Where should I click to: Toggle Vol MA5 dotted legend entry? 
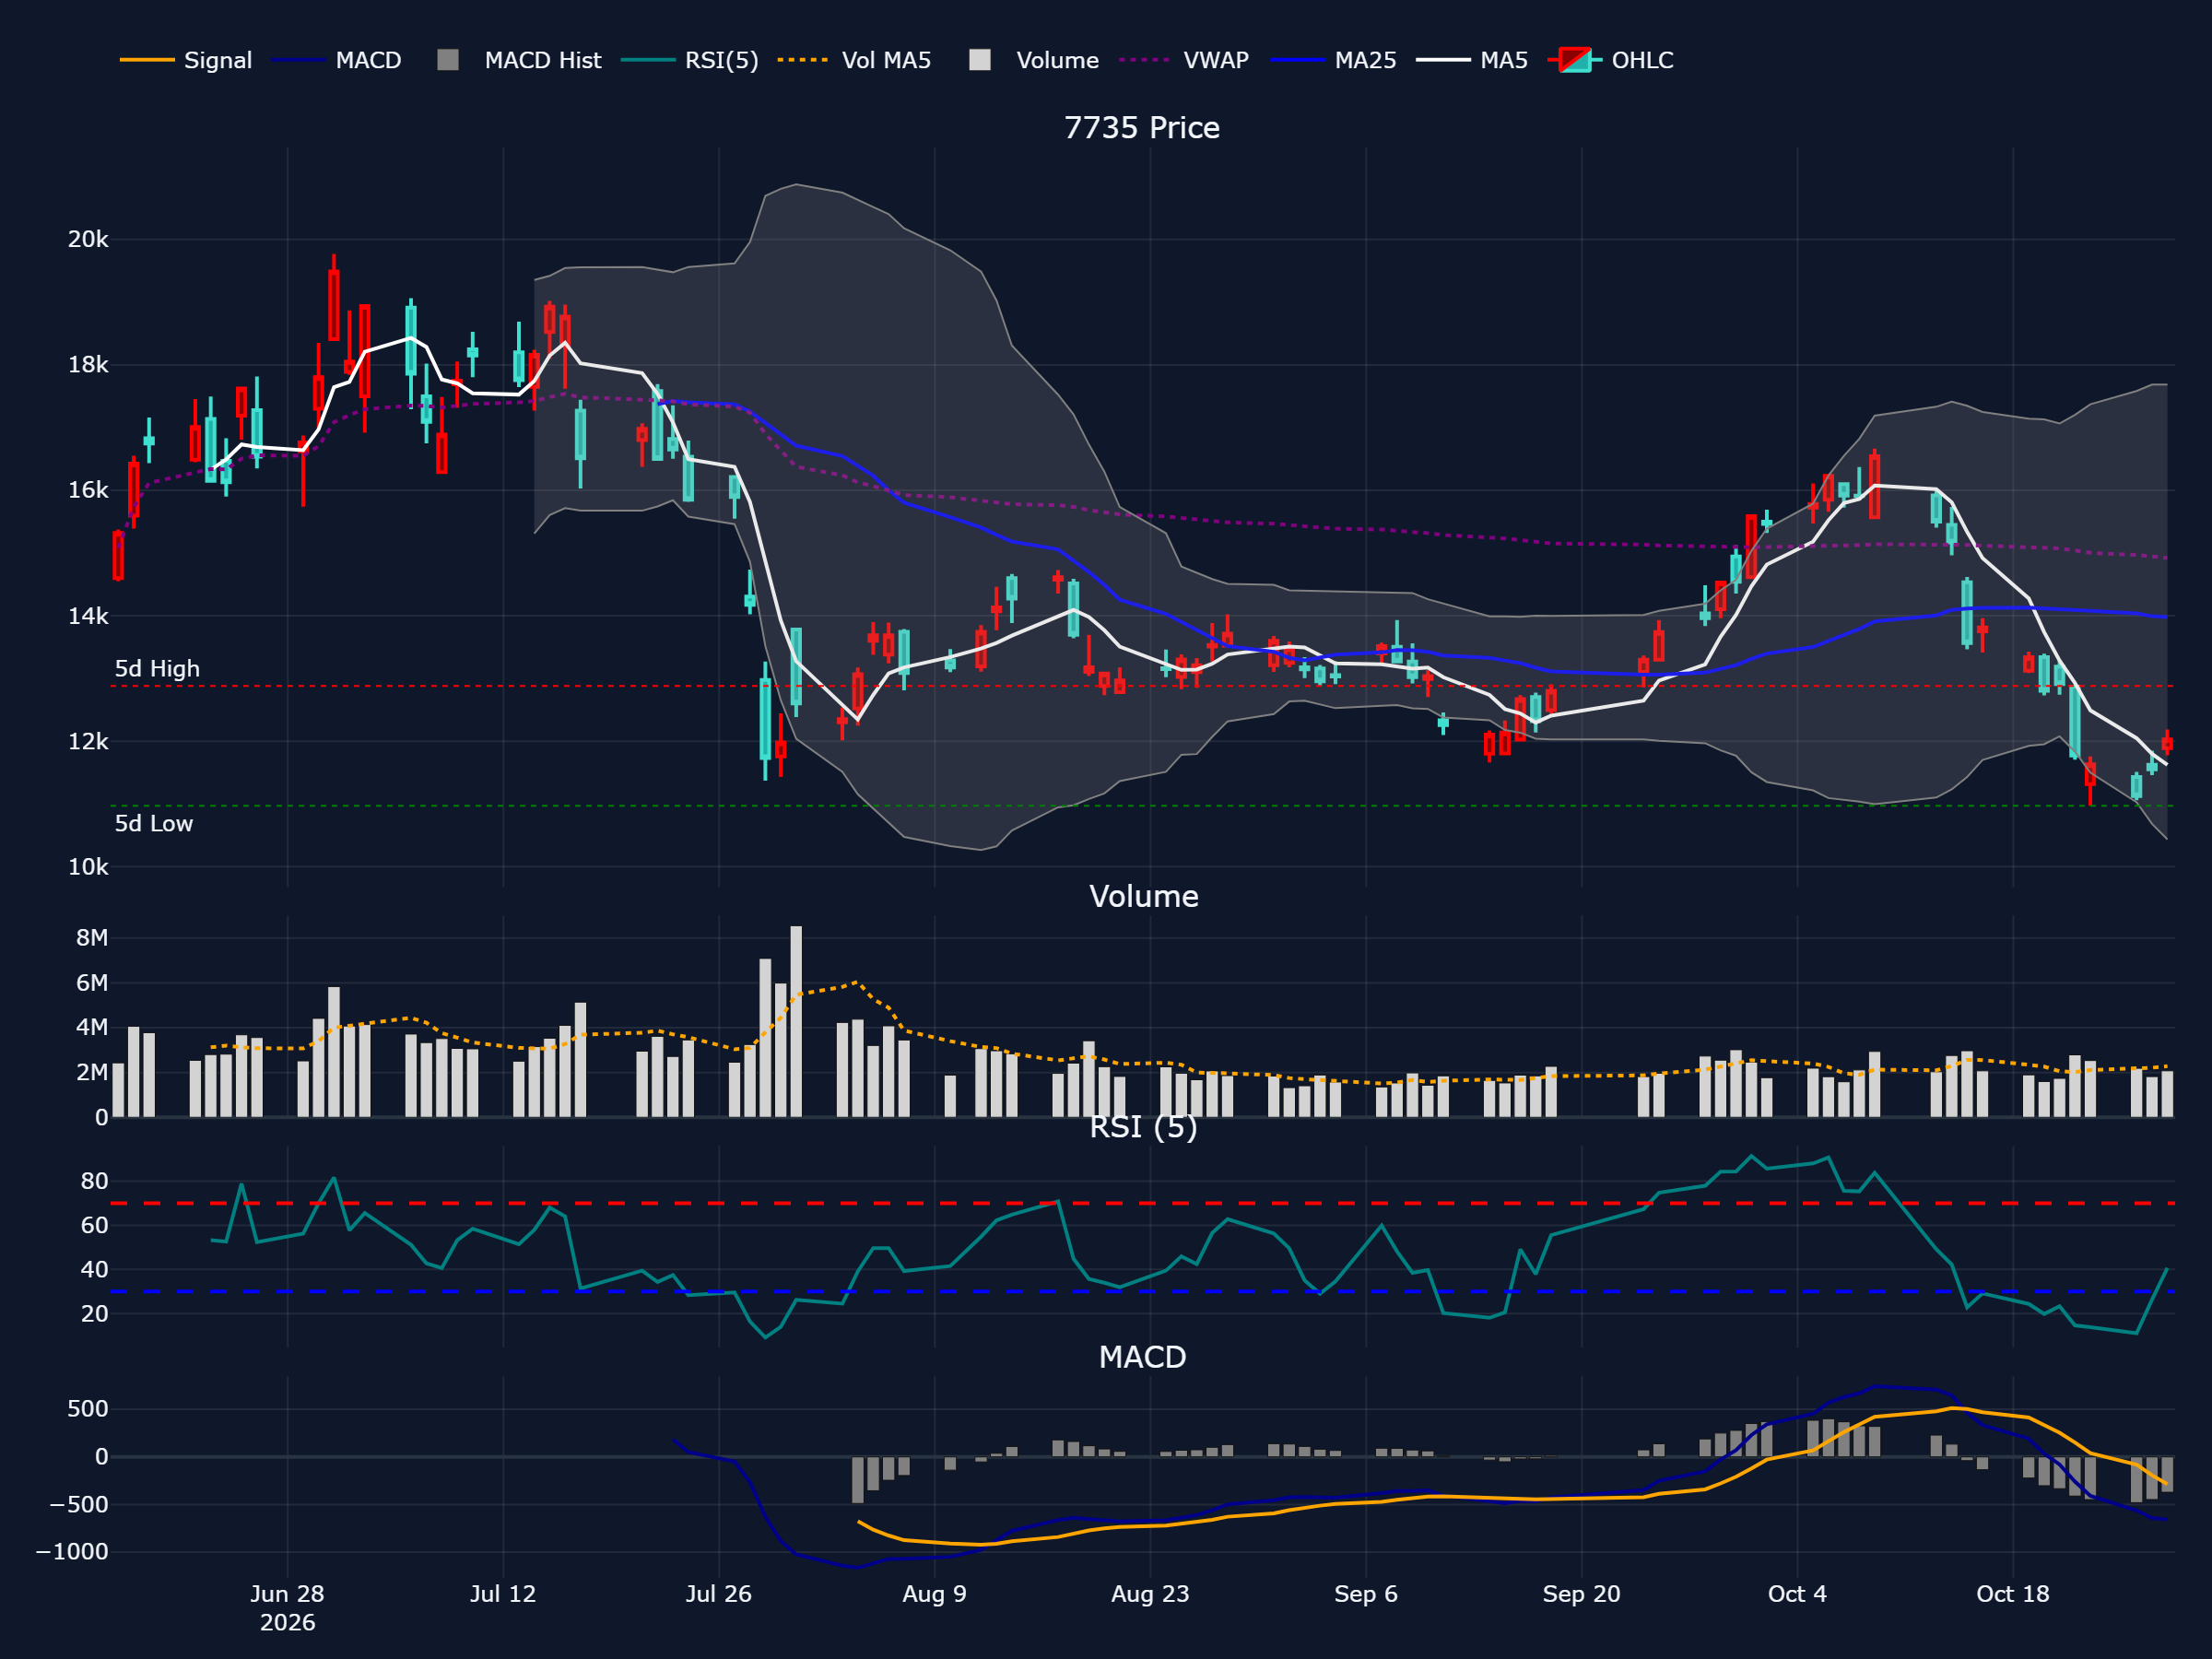(x=854, y=60)
